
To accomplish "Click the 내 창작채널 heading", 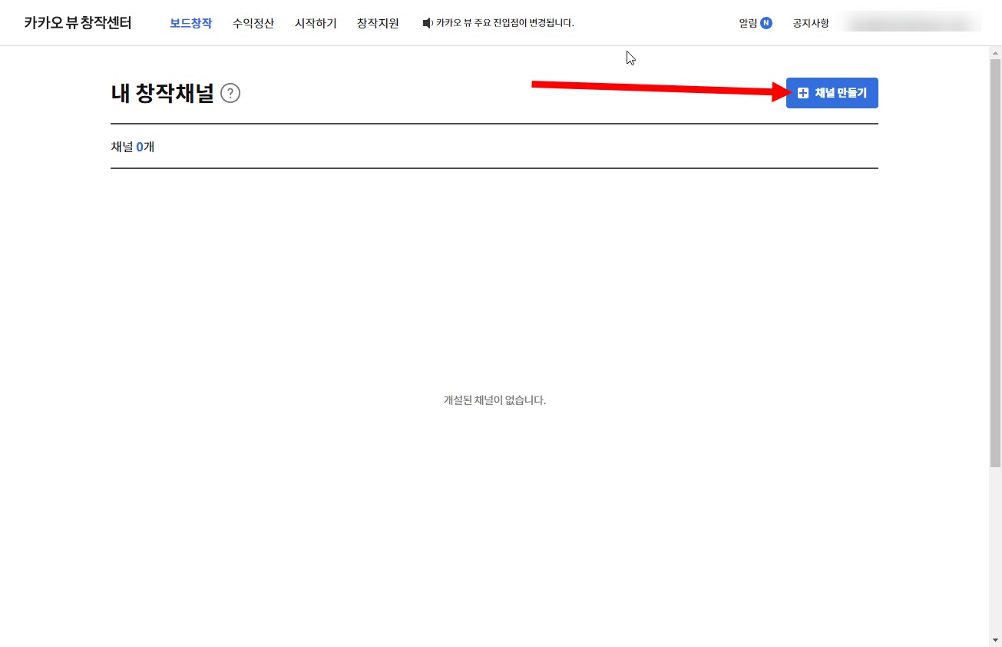I will point(162,94).
